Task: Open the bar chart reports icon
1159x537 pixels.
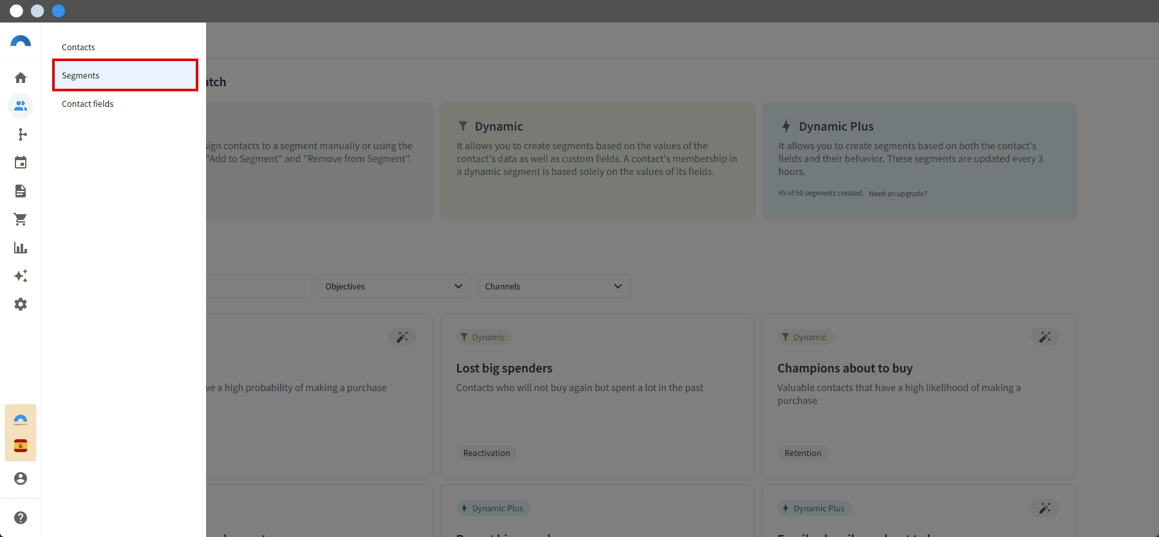Action: pyautogui.click(x=21, y=248)
